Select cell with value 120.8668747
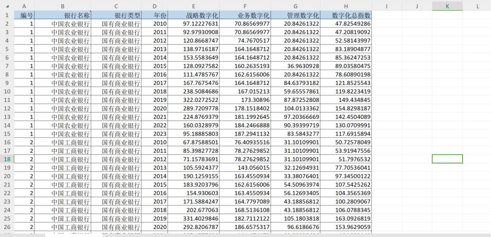491x237 pixels. coord(193,40)
